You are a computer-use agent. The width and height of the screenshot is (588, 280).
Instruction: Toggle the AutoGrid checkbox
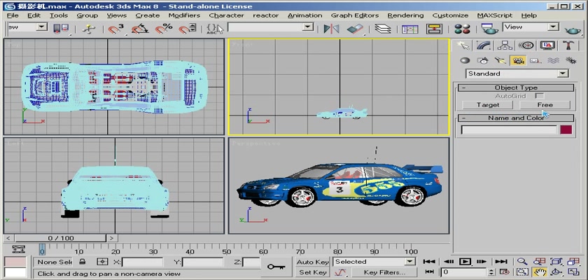point(539,96)
